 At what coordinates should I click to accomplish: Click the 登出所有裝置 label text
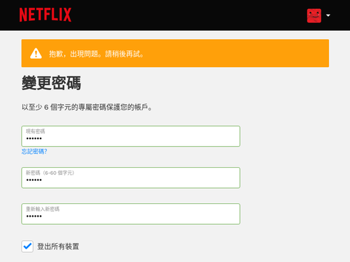coord(58,247)
